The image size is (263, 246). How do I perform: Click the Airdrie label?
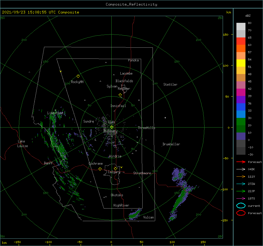pyautogui.click(x=115, y=156)
